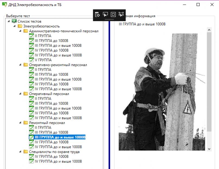Open the Live Visual Tree toolbar icon

click(98, 15)
